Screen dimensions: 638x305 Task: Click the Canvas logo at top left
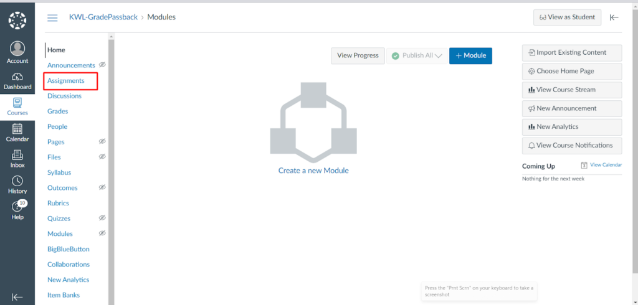click(17, 20)
